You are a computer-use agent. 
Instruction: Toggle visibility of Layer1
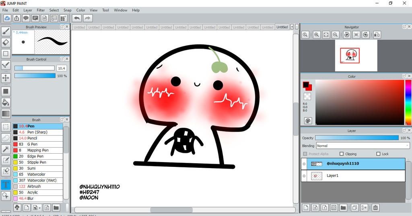pyautogui.click(x=304, y=176)
